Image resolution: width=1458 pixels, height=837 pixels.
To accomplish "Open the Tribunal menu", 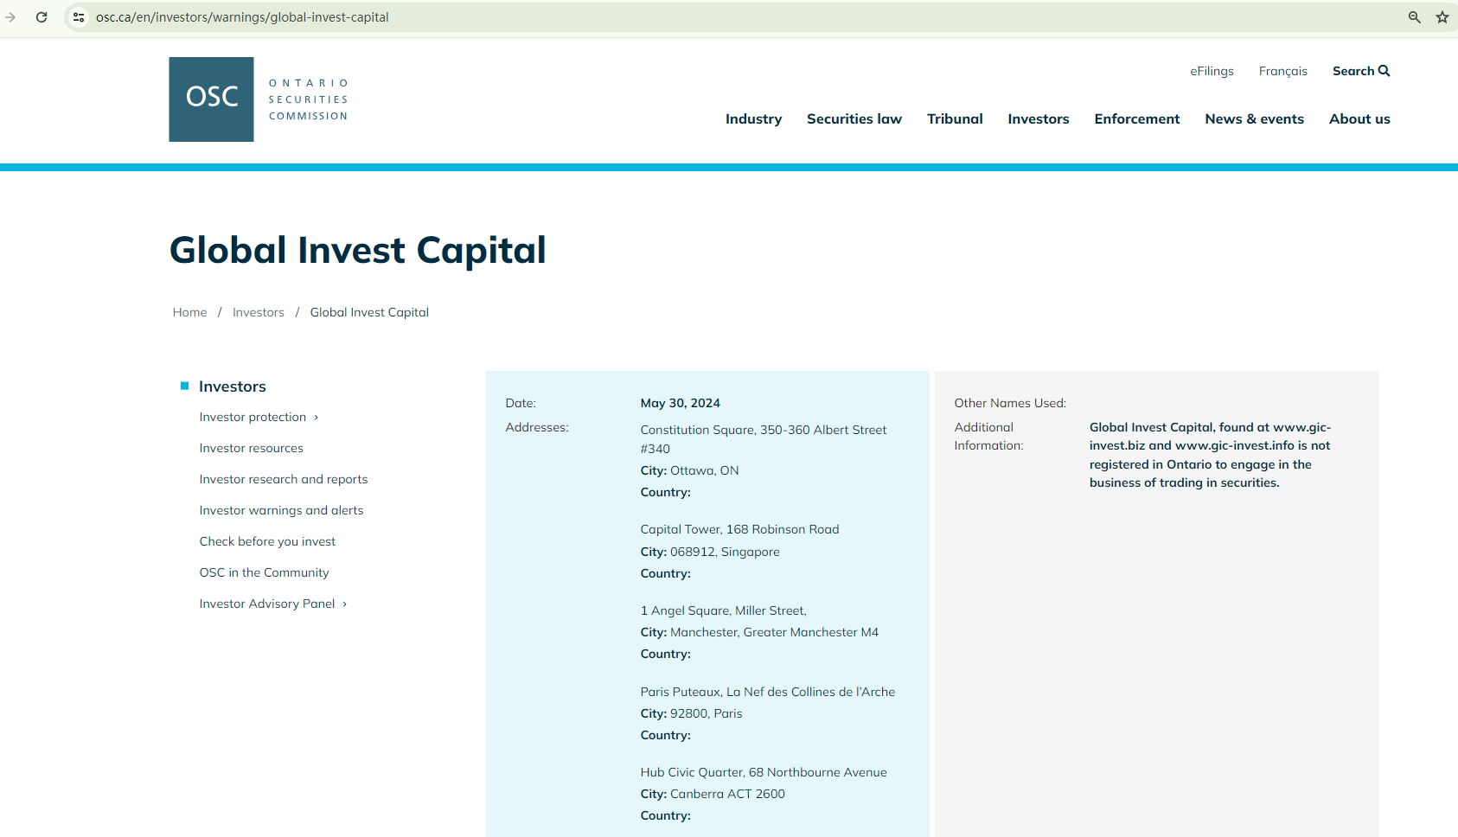I will [955, 119].
